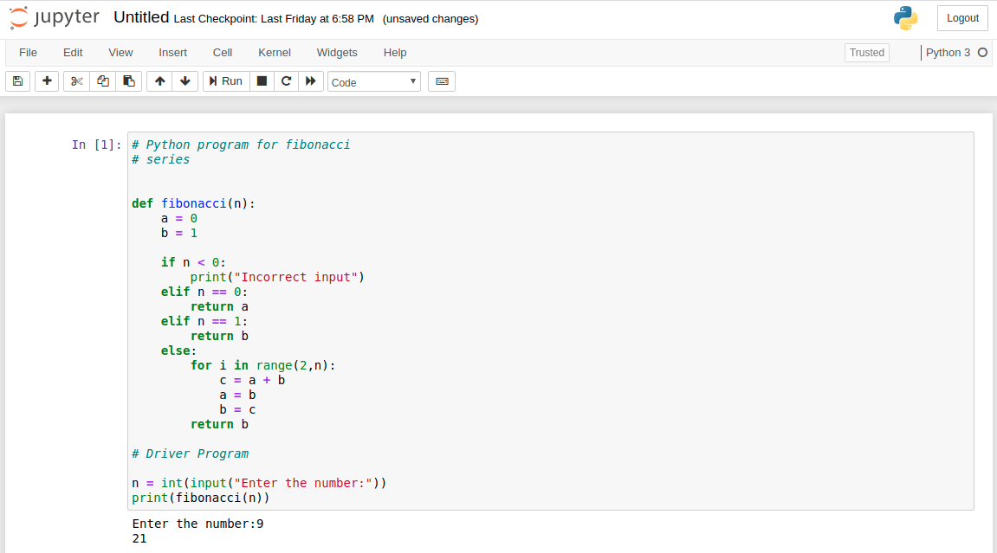
Task: Move the cell up with the up arrow icon
Action: tap(159, 80)
